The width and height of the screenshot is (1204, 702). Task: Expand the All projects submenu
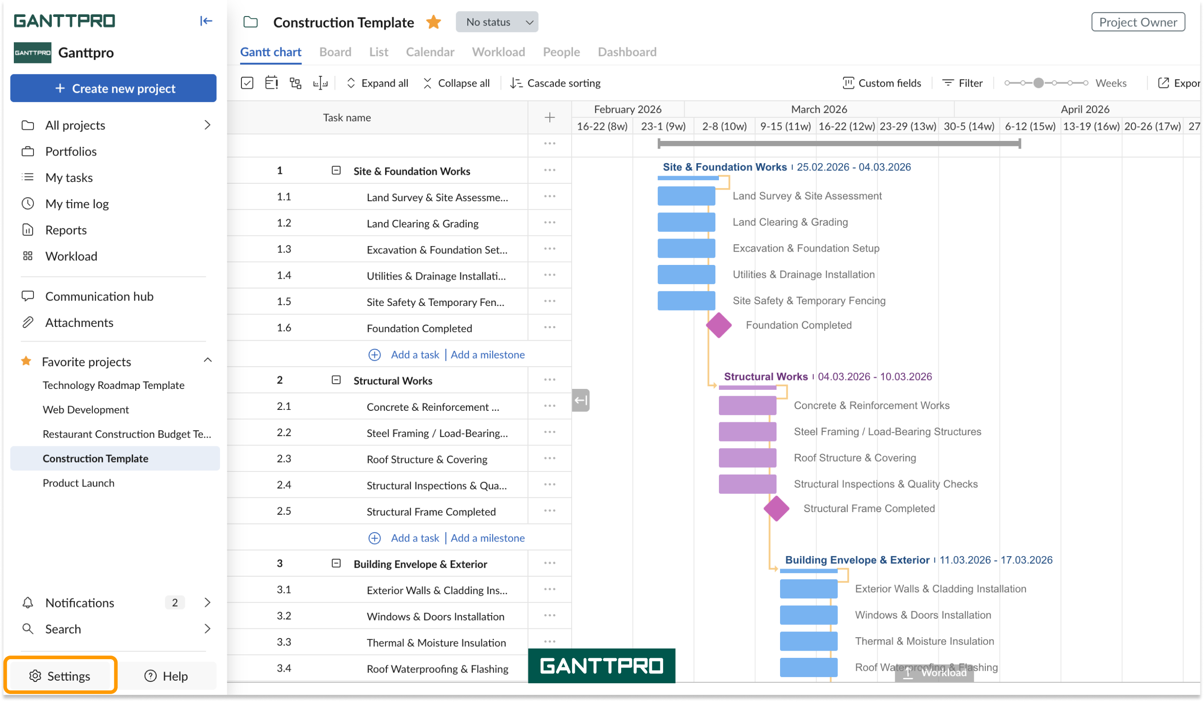[x=208, y=125]
